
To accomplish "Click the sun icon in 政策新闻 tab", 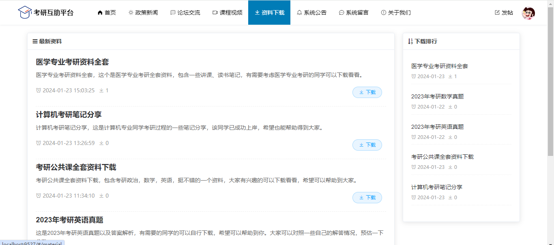I will [x=131, y=13].
